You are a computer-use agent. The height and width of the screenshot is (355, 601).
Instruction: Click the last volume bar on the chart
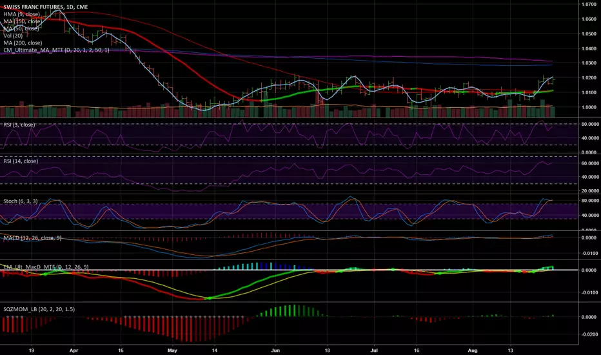[x=553, y=112]
